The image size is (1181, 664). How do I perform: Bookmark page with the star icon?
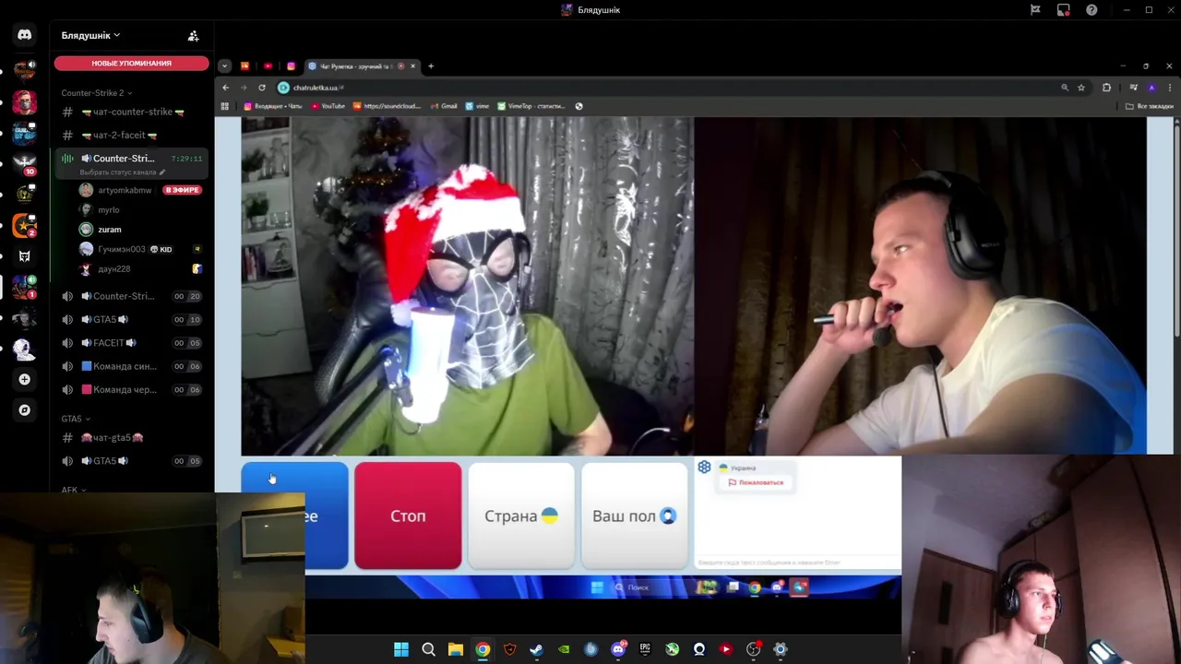click(1081, 88)
